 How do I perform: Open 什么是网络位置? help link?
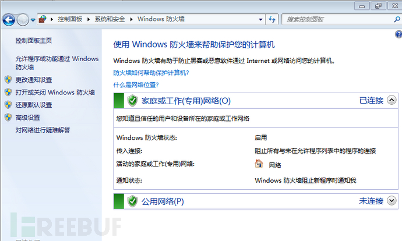coord(136,85)
